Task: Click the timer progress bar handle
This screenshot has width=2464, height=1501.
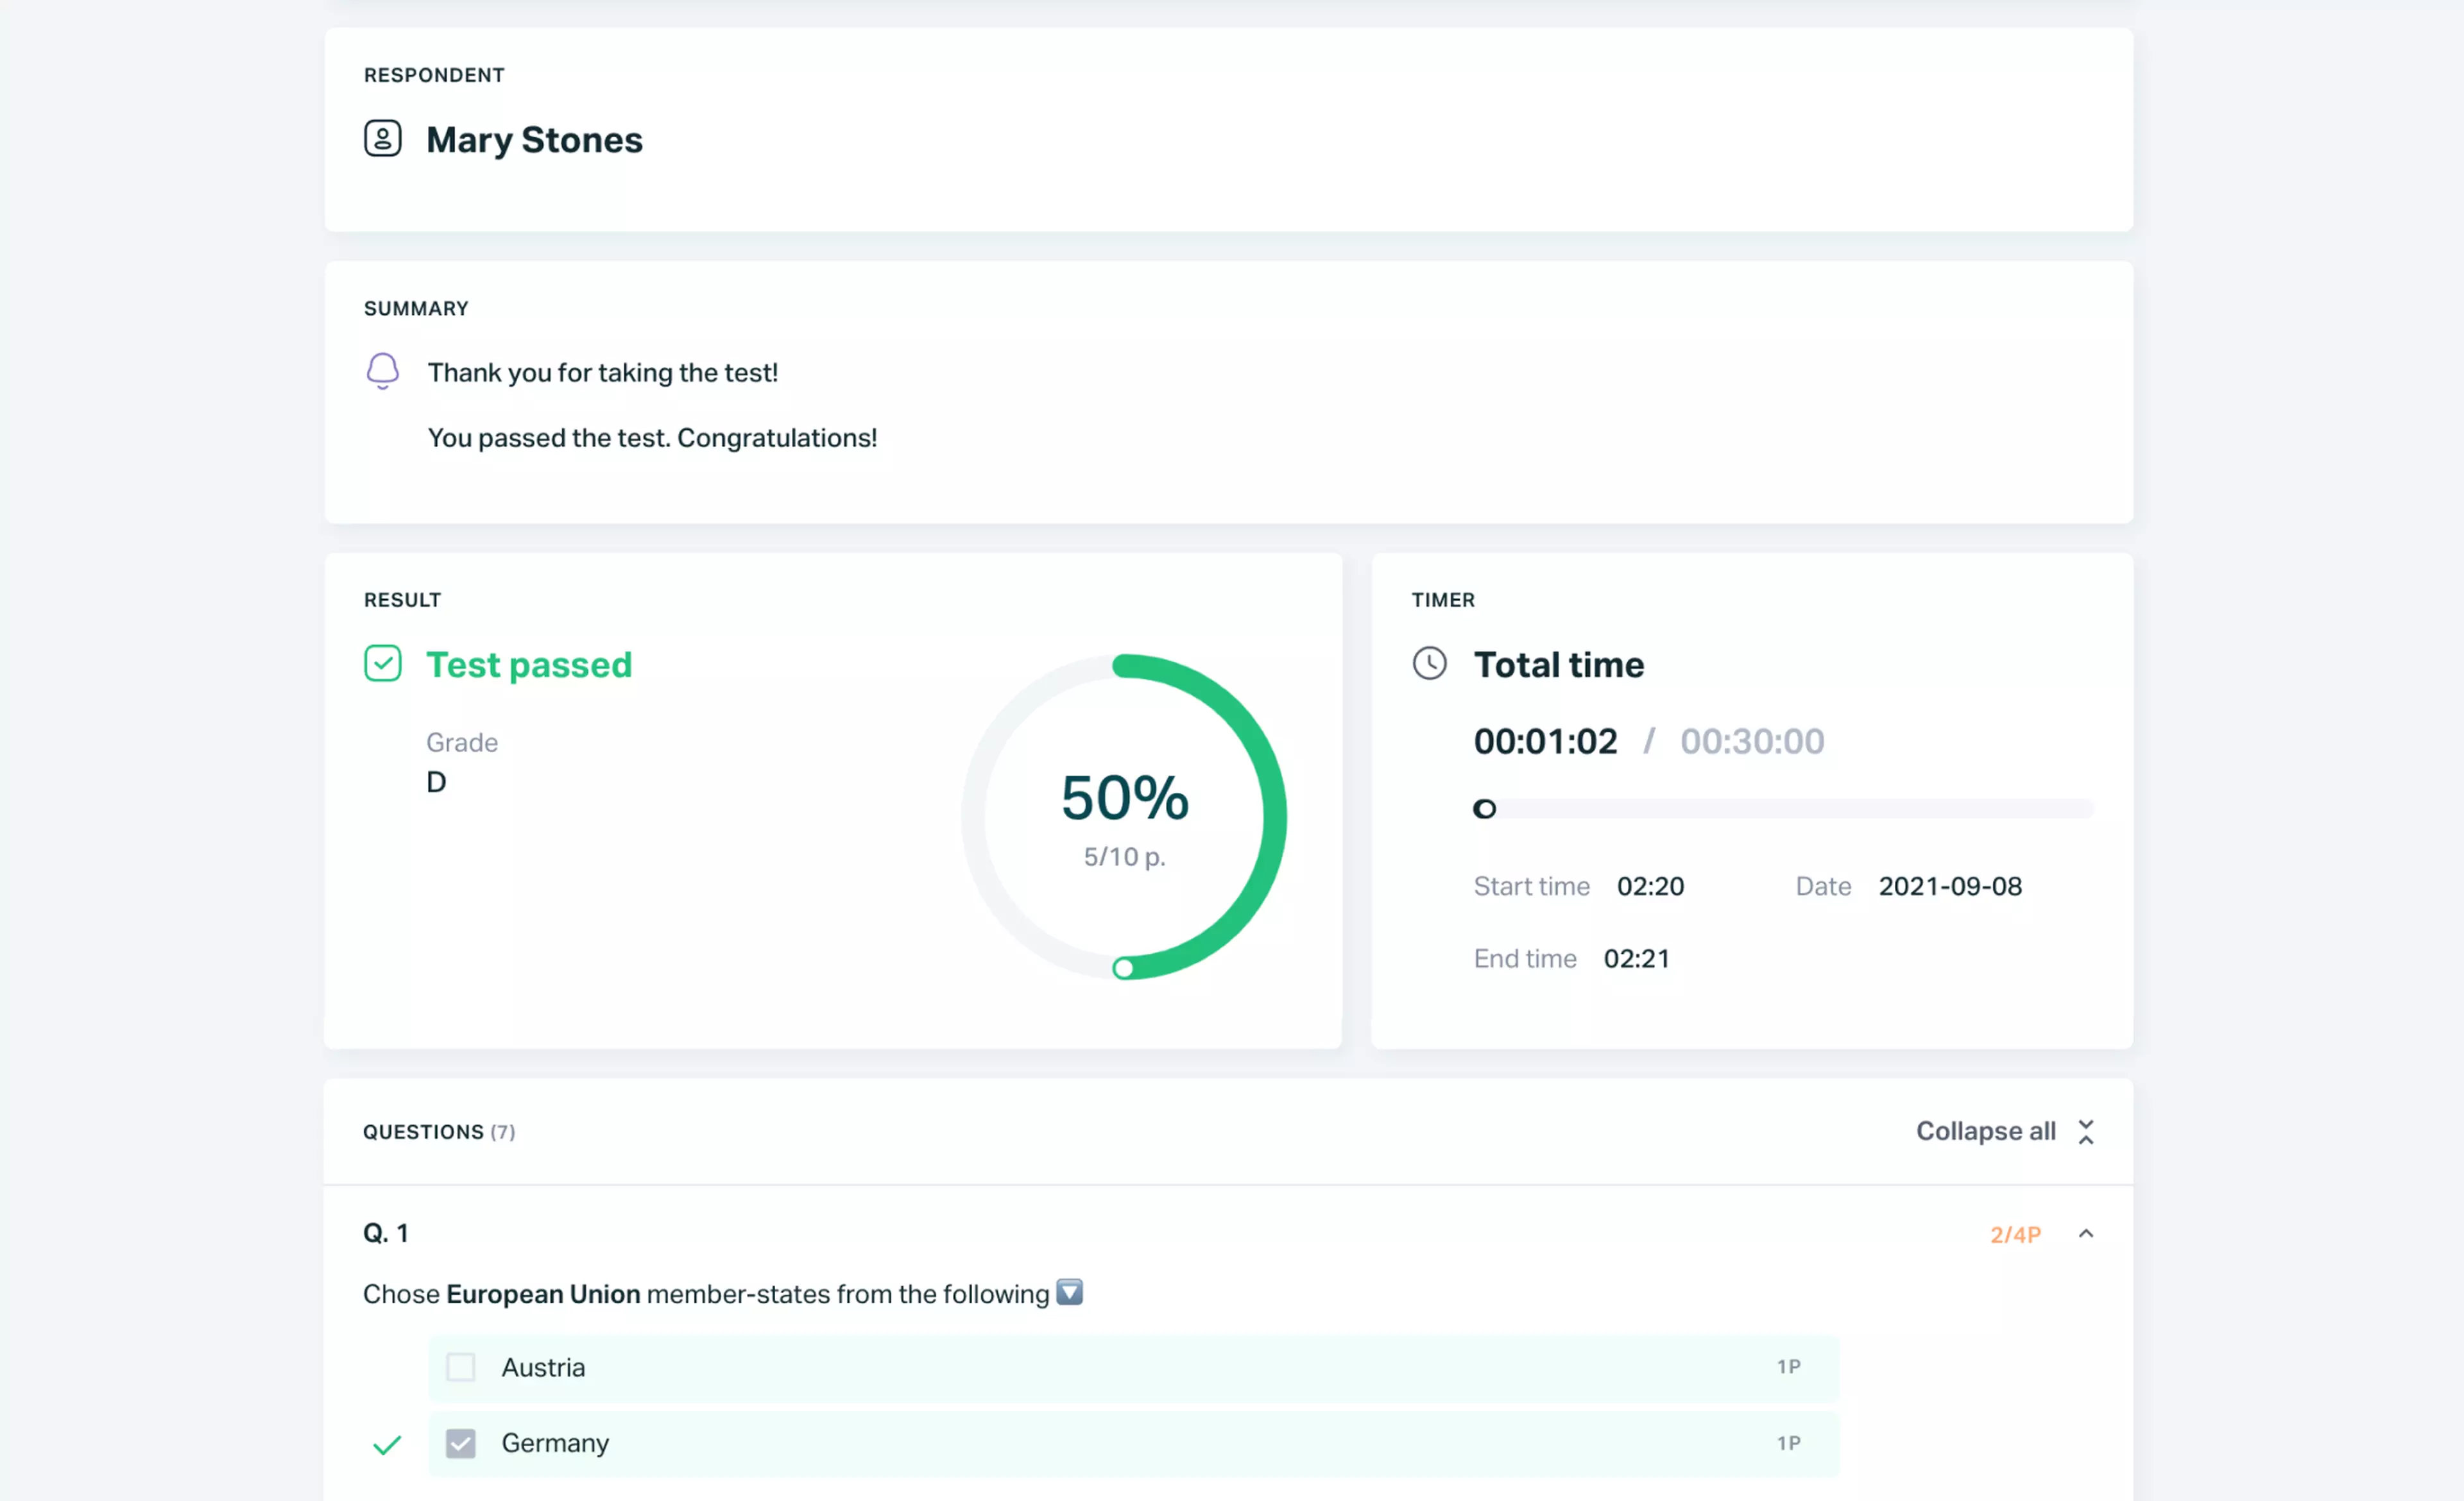Action: tap(1484, 808)
